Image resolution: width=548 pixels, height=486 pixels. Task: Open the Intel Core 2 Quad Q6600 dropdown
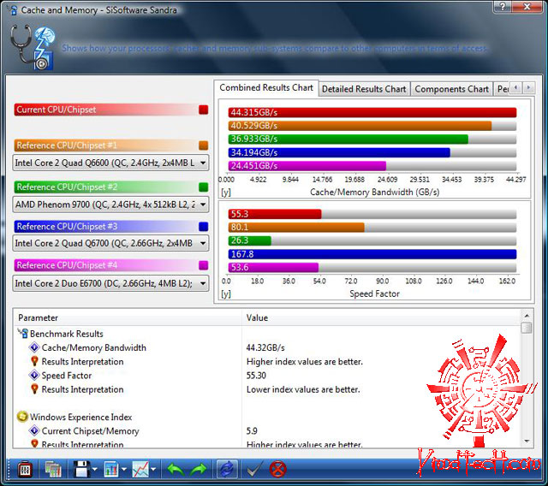(110, 163)
